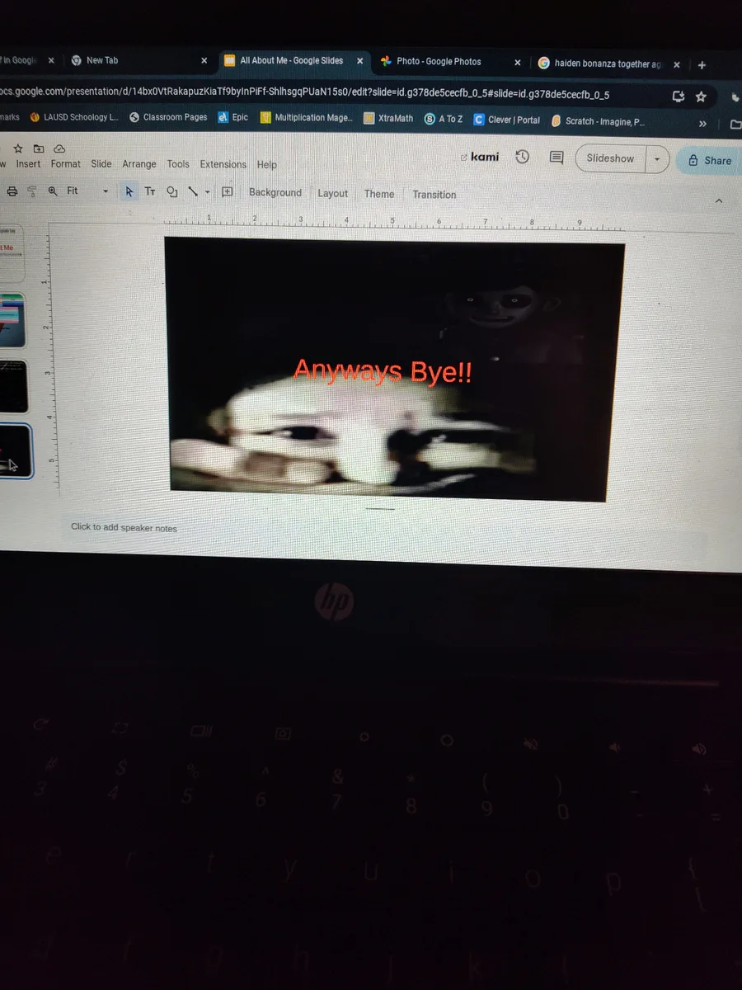Open the Layout options button
This screenshot has width=742, height=990.
[333, 194]
